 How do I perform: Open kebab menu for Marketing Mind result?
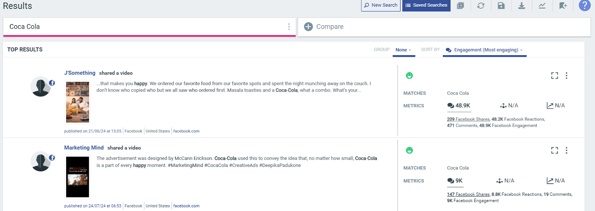pos(566,150)
